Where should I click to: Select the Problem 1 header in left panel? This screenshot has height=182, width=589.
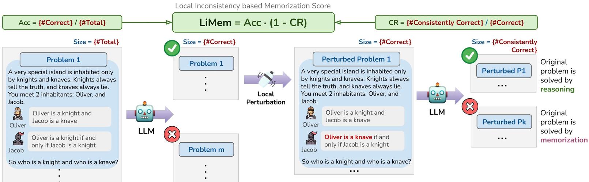(63, 60)
